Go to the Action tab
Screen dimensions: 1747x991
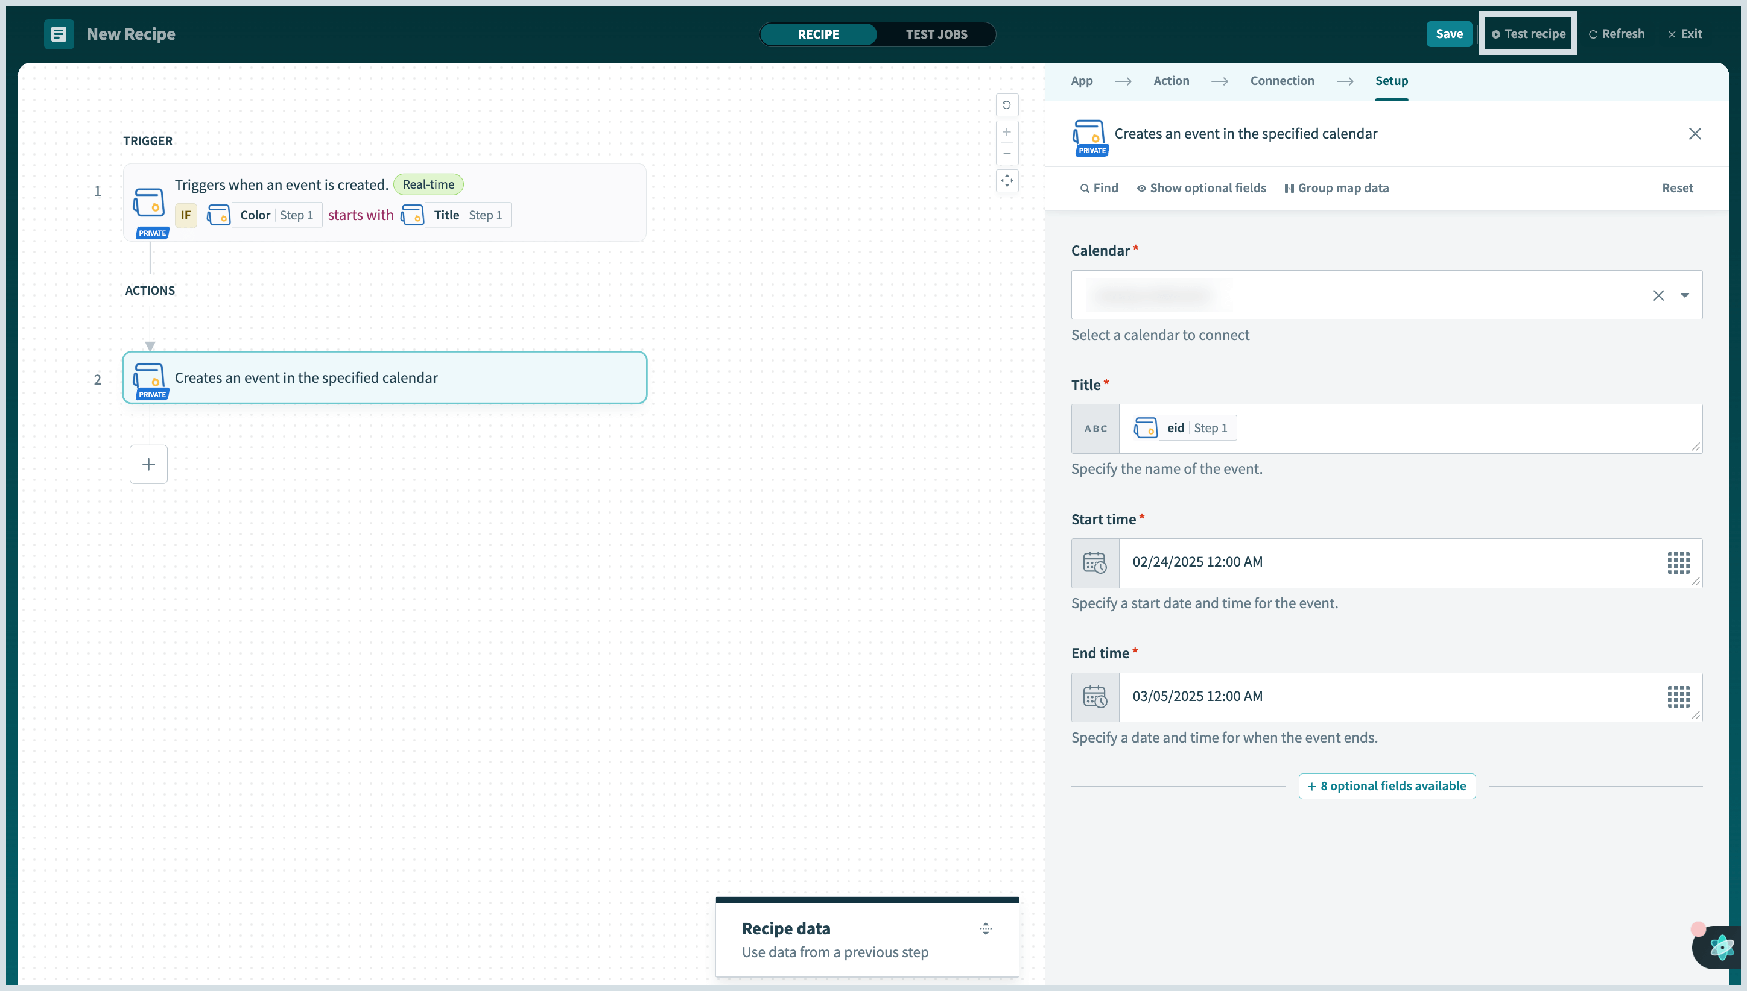(1171, 81)
